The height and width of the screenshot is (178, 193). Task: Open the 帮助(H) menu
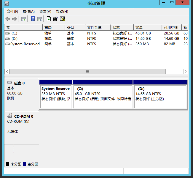[x=62, y=12]
